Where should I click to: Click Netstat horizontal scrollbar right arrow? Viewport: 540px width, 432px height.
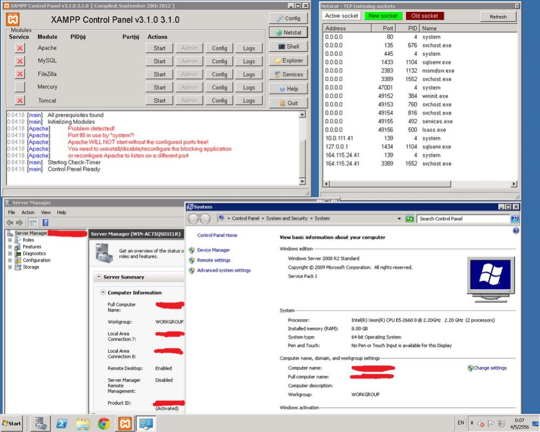[514, 184]
